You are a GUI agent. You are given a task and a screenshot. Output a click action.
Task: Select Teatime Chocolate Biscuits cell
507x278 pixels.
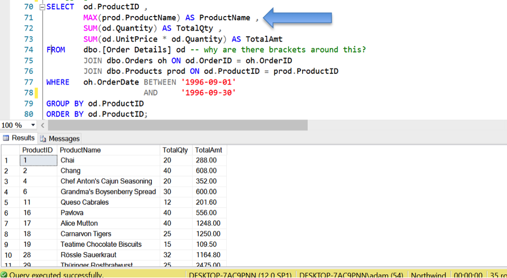point(108,244)
